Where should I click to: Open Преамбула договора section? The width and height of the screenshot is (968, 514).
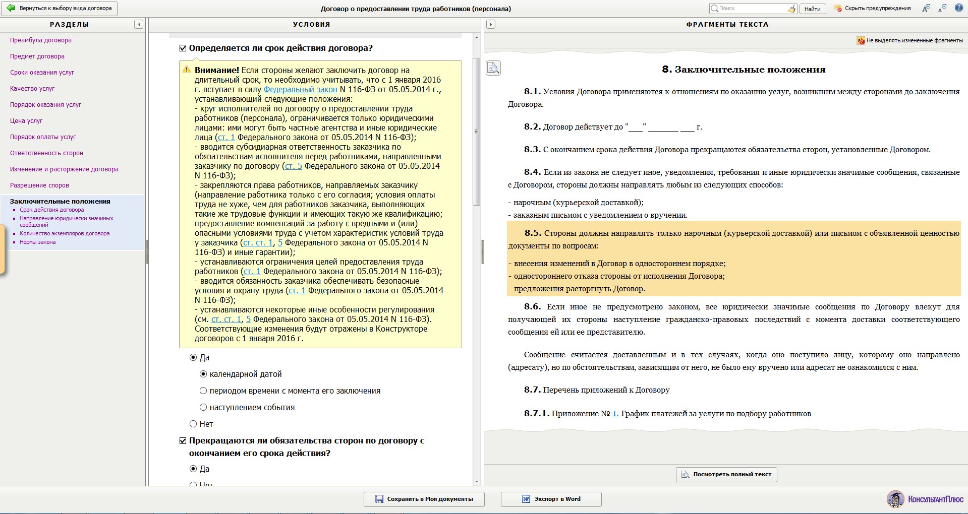click(x=41, y=40)
